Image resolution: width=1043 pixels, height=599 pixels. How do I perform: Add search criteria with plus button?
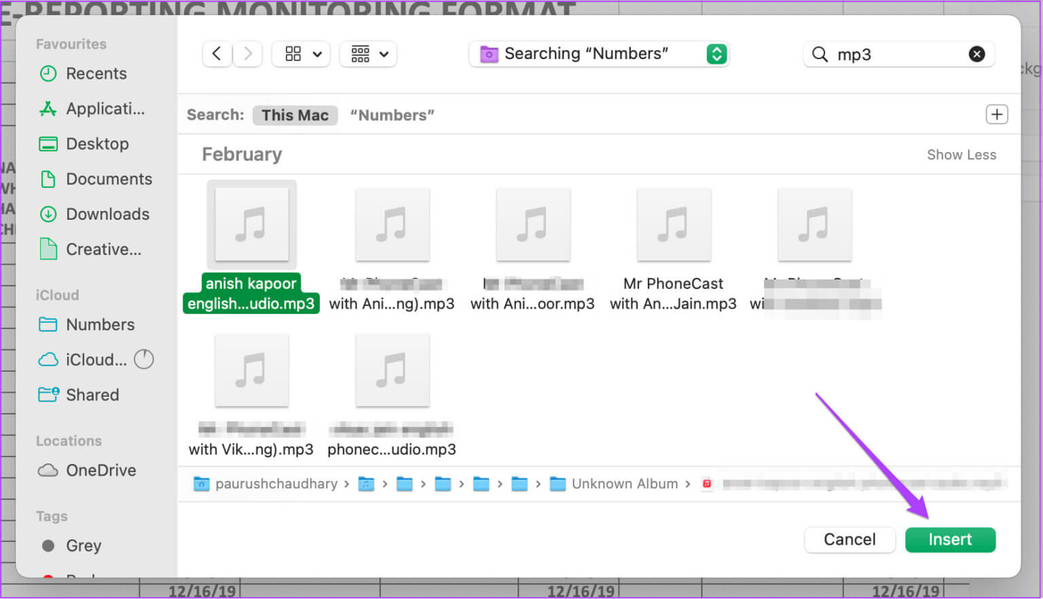coord(996,115)
